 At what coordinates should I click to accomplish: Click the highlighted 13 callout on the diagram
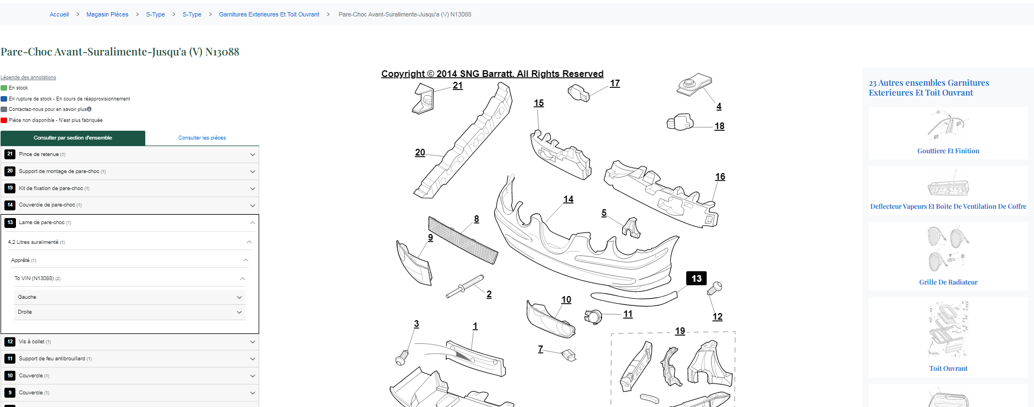696,278
